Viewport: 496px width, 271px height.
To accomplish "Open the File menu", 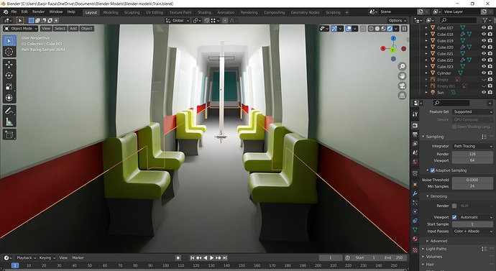I will pos(14,12).
